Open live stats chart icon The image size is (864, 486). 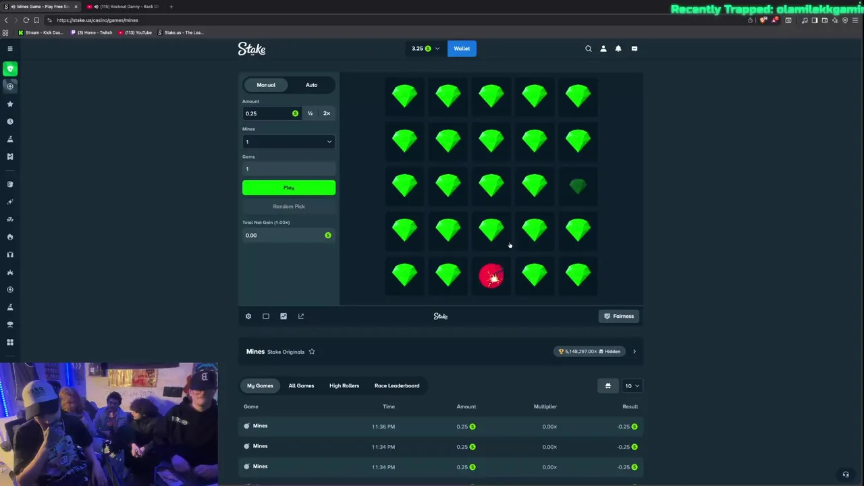[283, 316]
